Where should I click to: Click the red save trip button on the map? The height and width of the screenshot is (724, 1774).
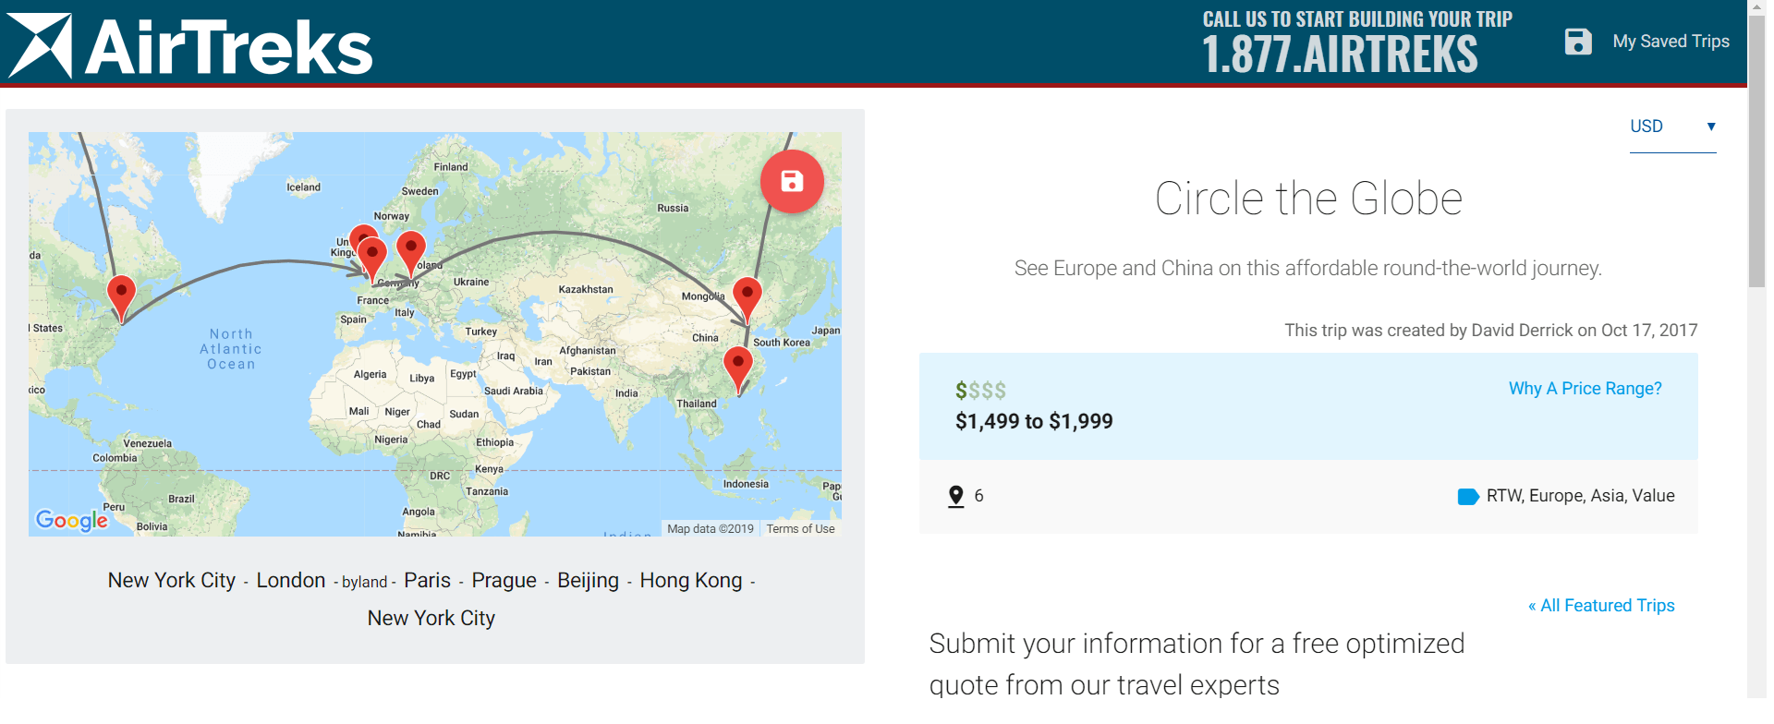click(x=791, y=181)
